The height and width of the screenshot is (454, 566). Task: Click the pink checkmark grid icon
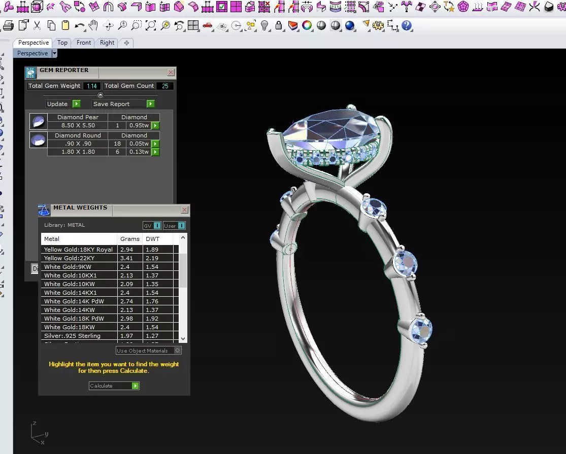(222, 6)
